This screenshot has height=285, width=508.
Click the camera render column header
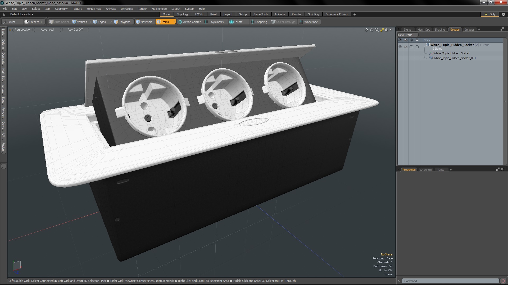point(406,40)
